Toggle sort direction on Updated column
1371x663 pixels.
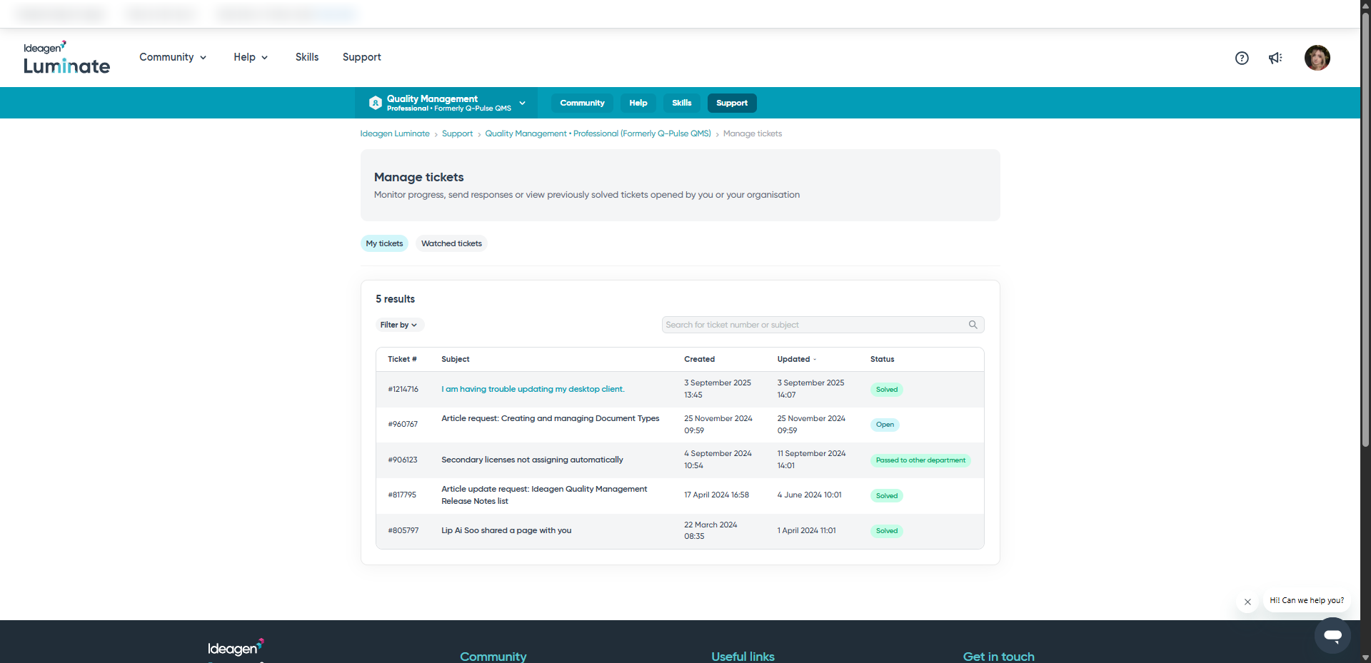tap(814, 359)
